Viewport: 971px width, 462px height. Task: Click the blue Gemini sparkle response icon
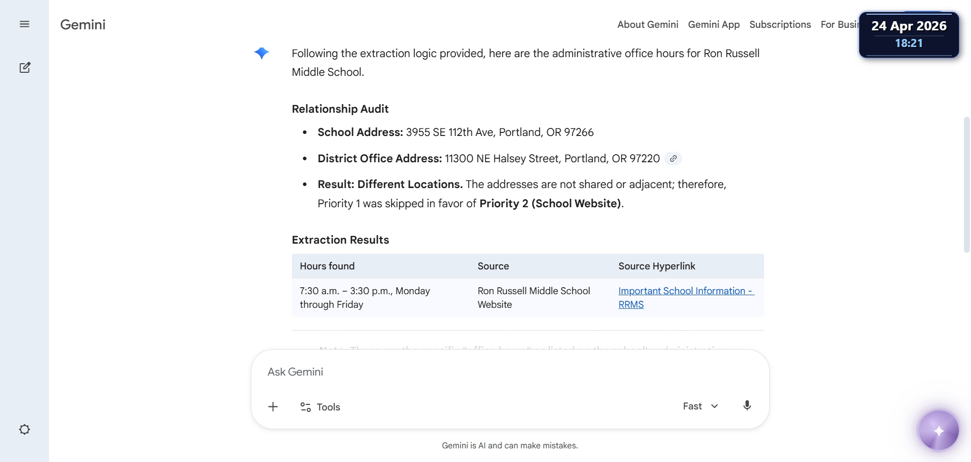(x=261, y=53)
